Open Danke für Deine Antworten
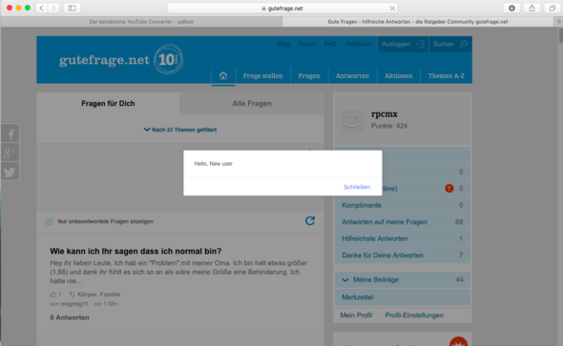 pyautogui.click(x=383, y=255)
